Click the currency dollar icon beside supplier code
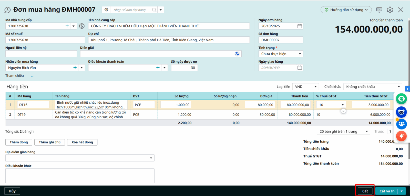This screenshot has width=410, height=196. coord(82,26)
